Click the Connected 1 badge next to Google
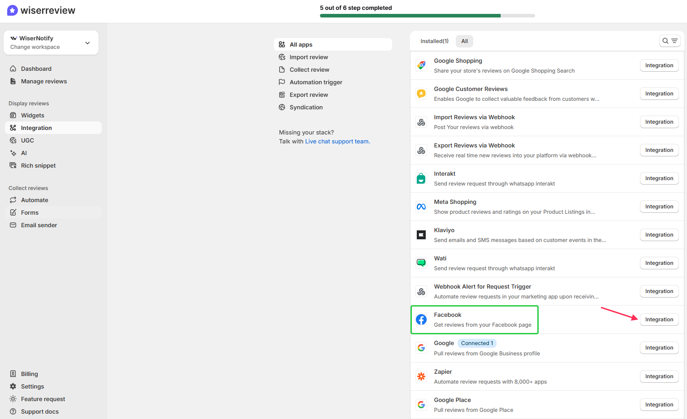 click(x=477, y=343)
